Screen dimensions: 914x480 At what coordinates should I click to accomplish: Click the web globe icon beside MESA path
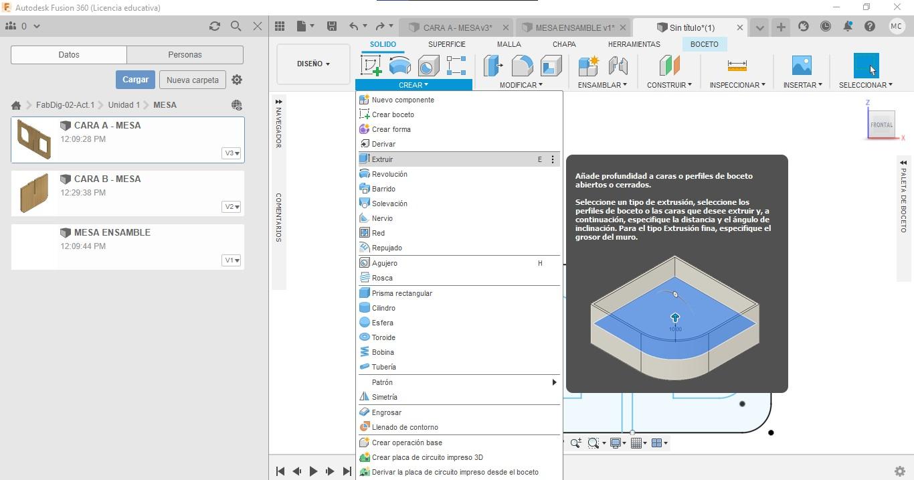click(x=236, y=105)
